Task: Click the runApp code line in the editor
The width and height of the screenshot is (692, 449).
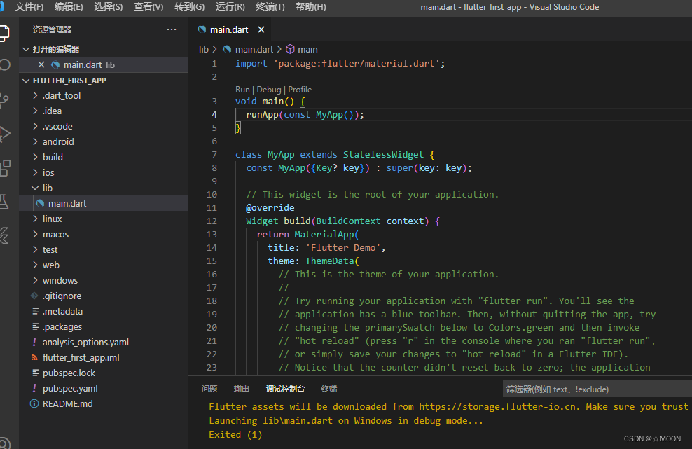Action: [x=305, y=115]
